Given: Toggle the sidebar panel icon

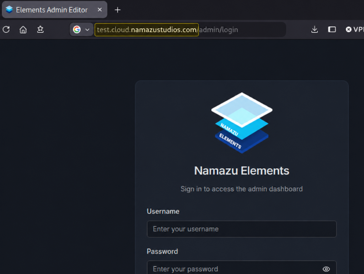Looking at the screenshot, I should point(332,29).
